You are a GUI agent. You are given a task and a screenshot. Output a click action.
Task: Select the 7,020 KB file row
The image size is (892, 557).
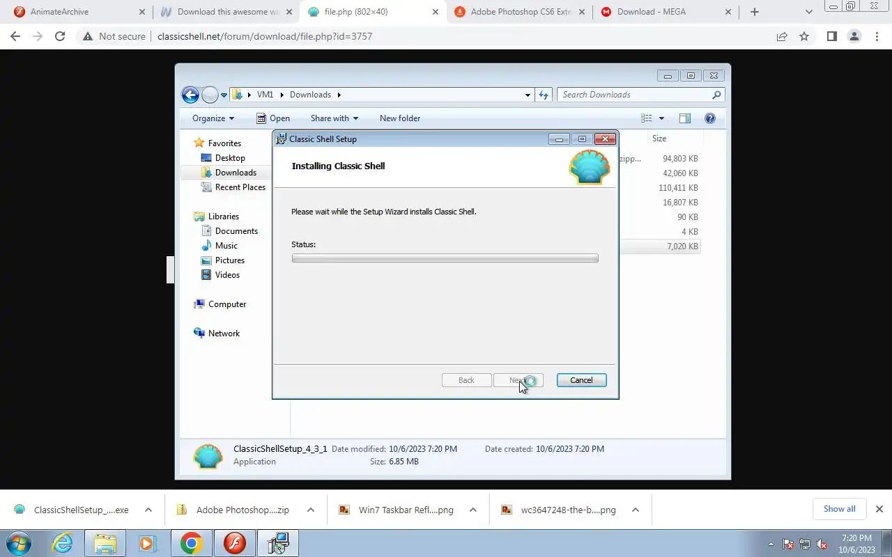(x=659, y=246)
